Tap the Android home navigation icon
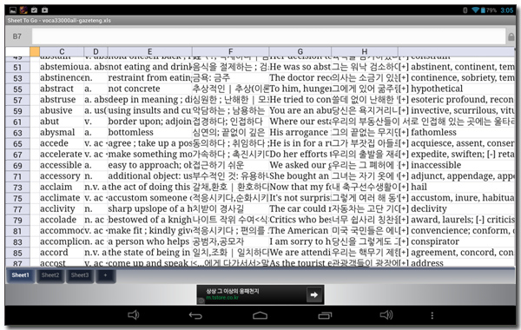This screenshot has width=521, height=330. [x=260, y=315]
